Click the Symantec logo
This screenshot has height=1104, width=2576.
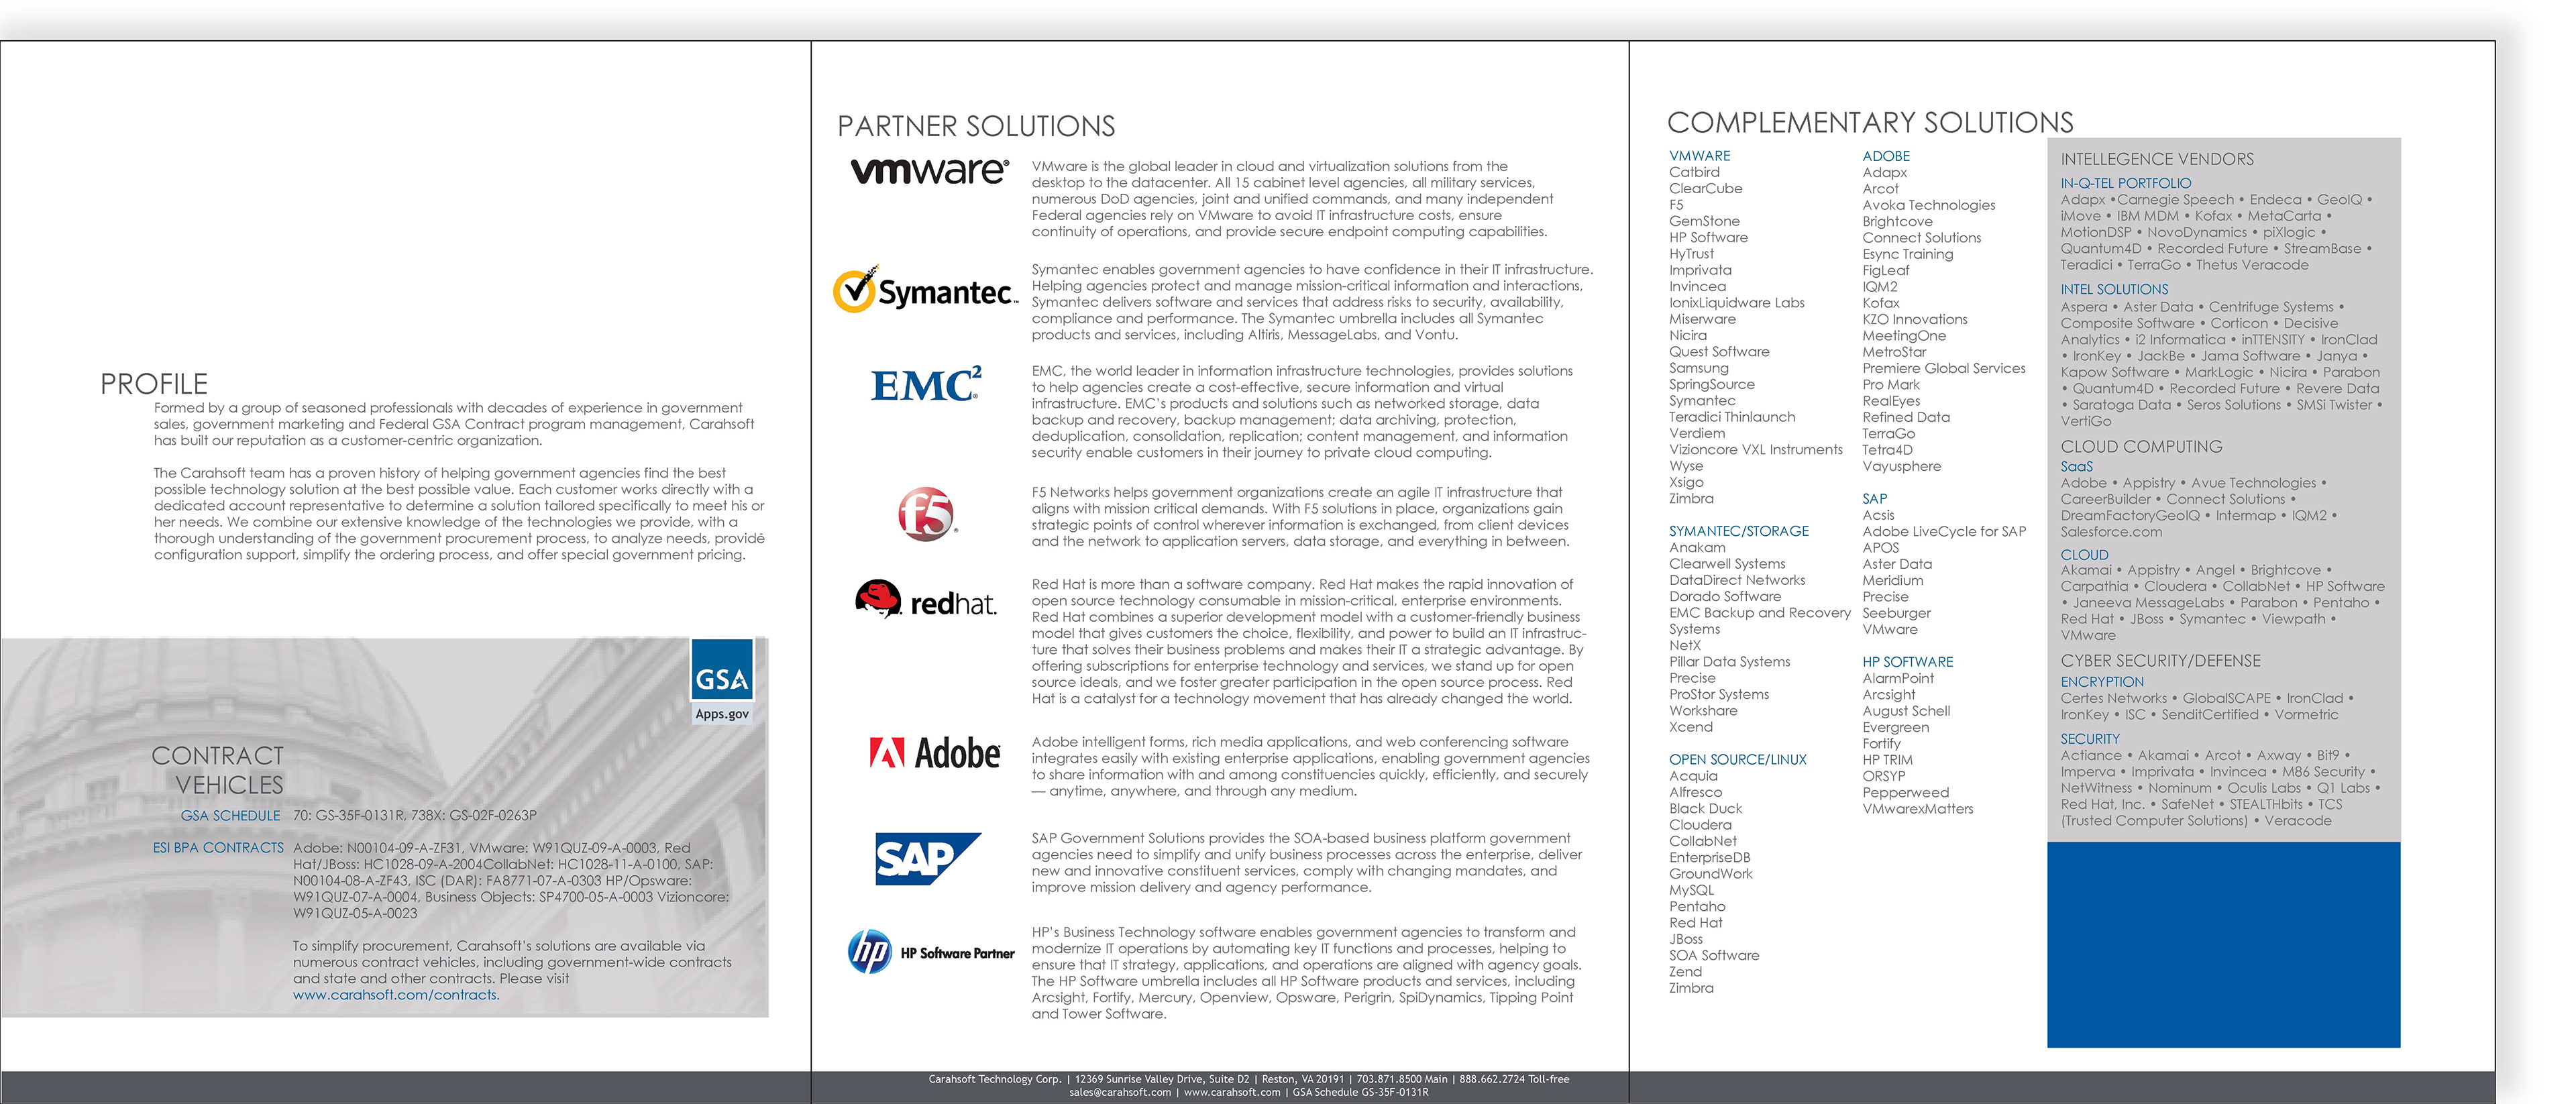point(925,291)
